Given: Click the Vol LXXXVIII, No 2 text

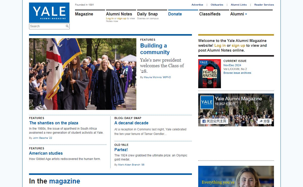Looking at the screenshot, I should coord(235,69).
